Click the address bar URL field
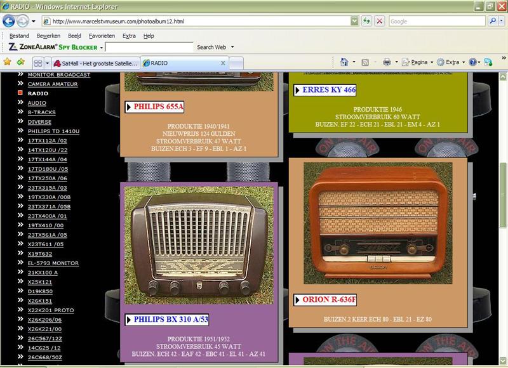Viewport: 508px width, 368px height. tap(197, 22)
